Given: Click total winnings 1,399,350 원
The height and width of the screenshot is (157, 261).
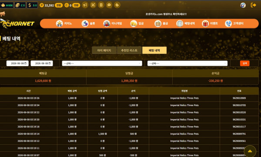Looking at the screenshot, I should click(x=129, y=81).
